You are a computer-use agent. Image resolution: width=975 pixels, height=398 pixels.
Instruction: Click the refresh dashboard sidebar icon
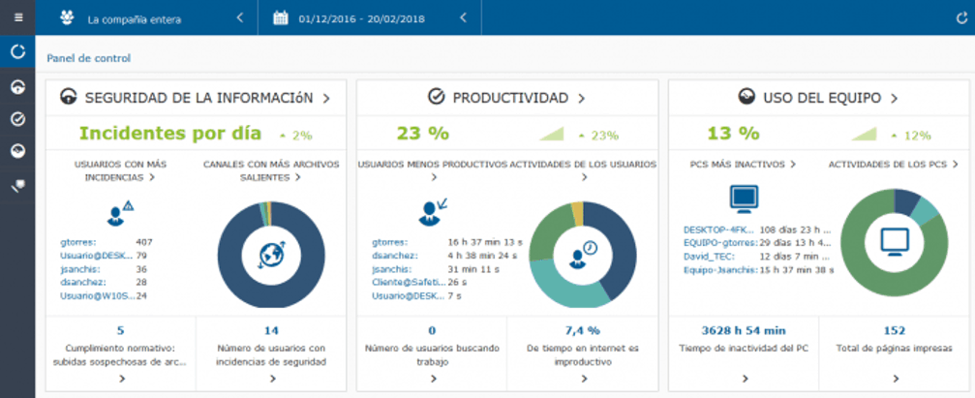(17, 52)
